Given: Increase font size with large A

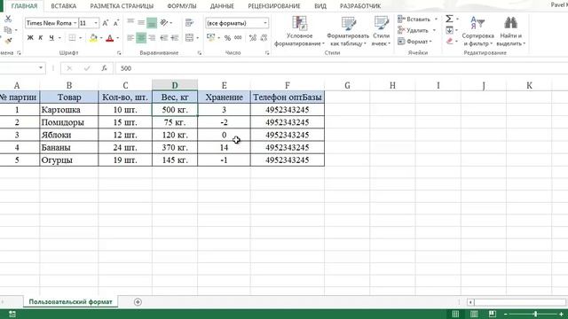Looking at the screenshot, I should (x=105, y=23).
